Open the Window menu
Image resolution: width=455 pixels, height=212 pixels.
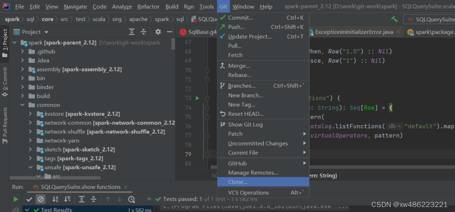point(243,7)
